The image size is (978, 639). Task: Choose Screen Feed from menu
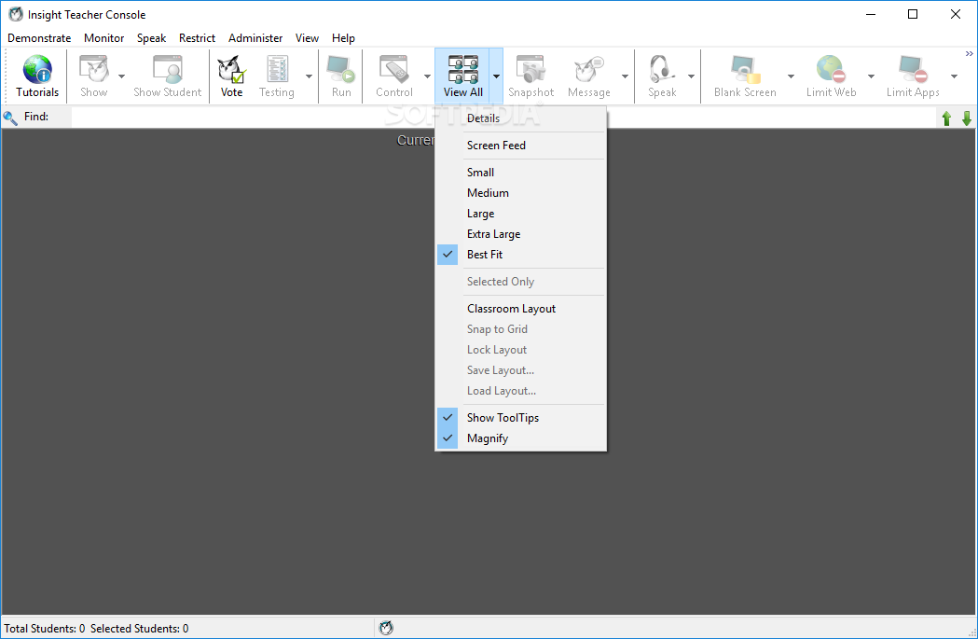(x=521, y=145)
